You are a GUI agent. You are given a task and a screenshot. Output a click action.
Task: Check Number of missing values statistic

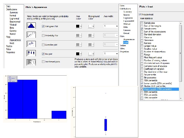pos(142,60)
